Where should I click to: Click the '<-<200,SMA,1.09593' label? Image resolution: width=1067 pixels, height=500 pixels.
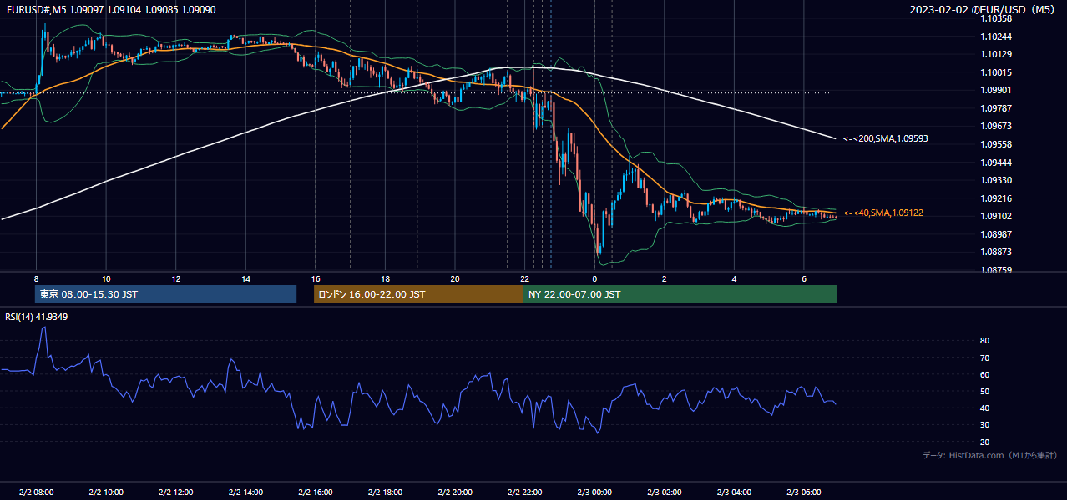pos(886,138)
